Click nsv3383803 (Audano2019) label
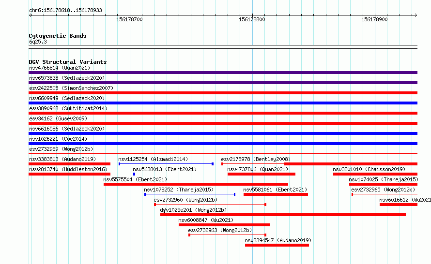This screenshot has width=431, height=264. point(62,159)
